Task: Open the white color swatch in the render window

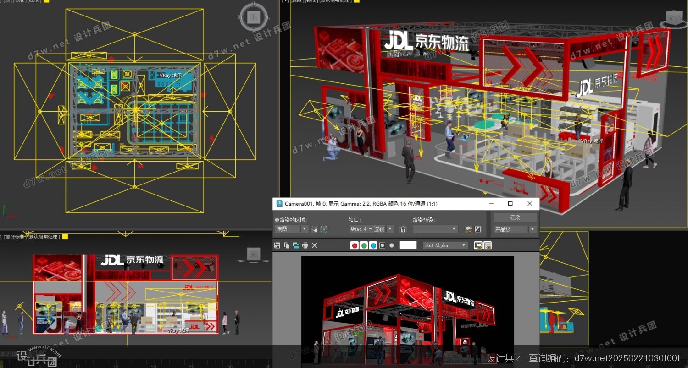Action: click(408, 245)
